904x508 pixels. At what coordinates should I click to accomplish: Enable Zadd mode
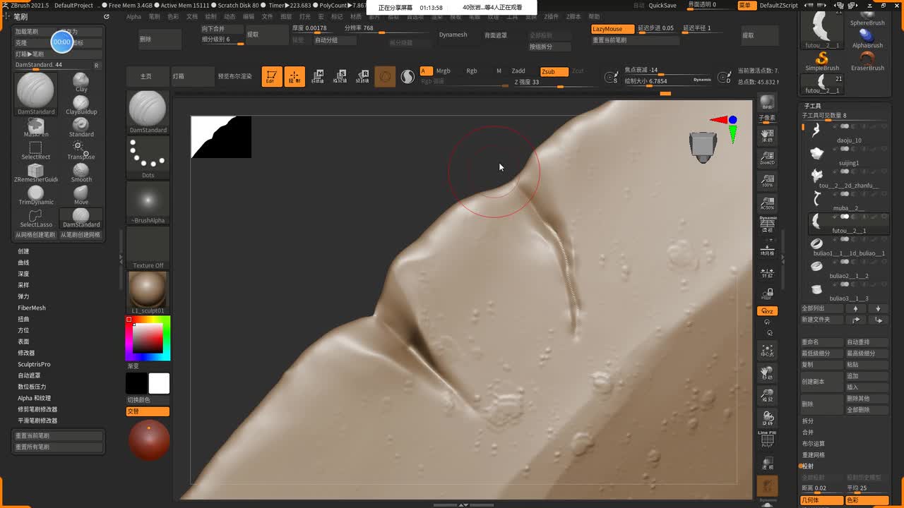pos(518,71)
